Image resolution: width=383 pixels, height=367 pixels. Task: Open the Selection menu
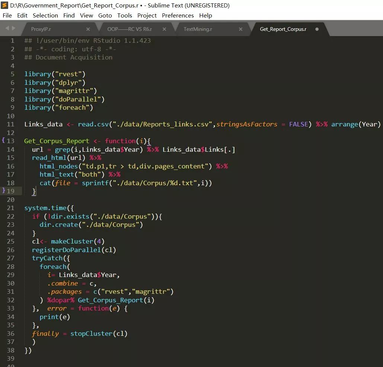click(45, 15)
